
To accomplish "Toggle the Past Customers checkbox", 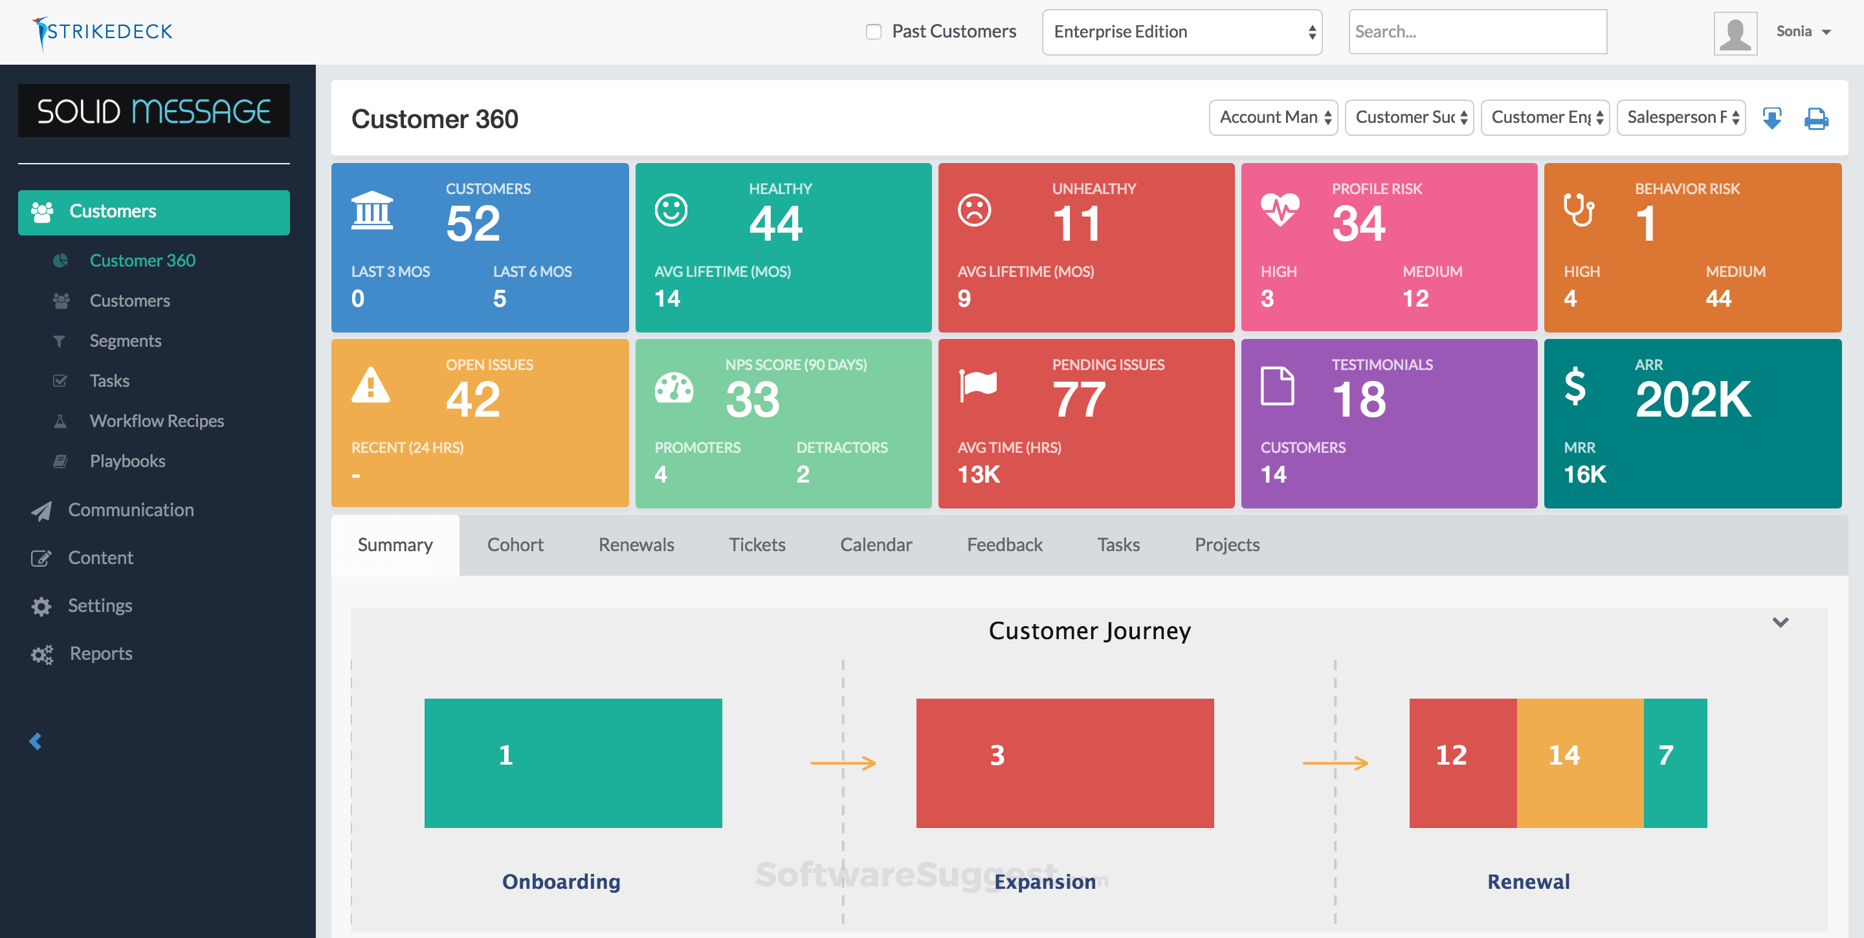I will [873, 32].
